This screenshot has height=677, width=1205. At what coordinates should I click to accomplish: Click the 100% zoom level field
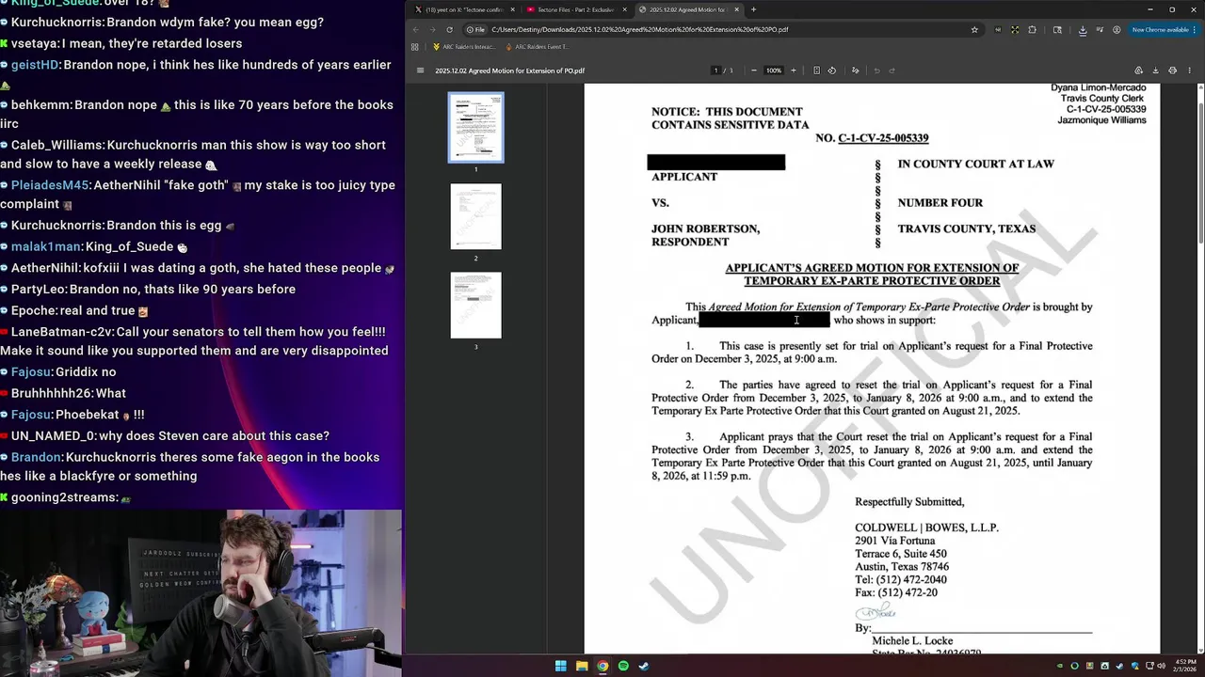(x=774, y=71)
